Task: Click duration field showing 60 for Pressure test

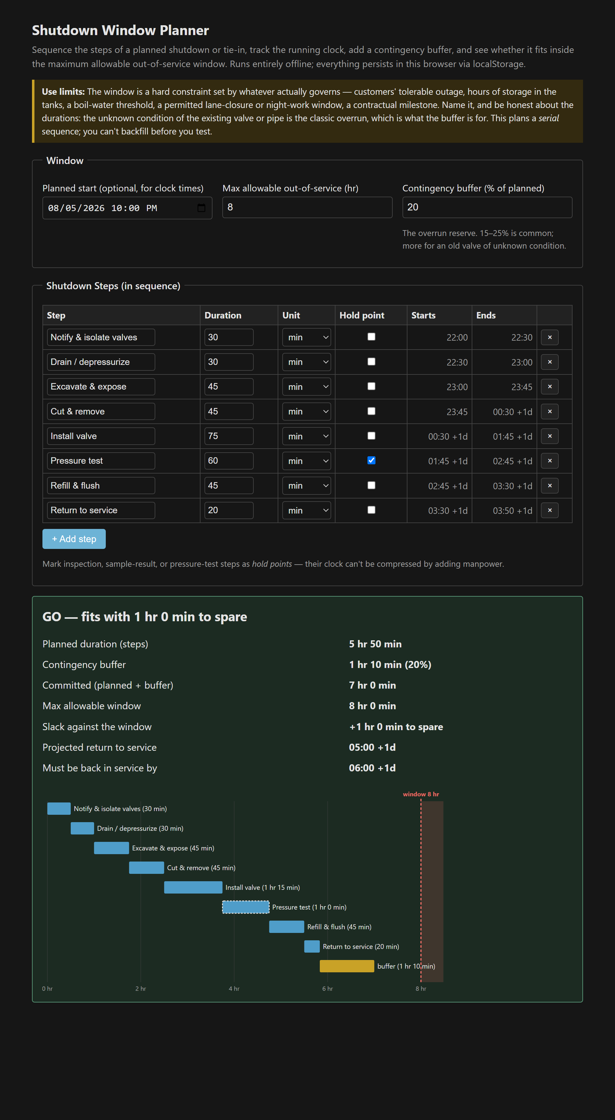Action: (x=229, y=461)
